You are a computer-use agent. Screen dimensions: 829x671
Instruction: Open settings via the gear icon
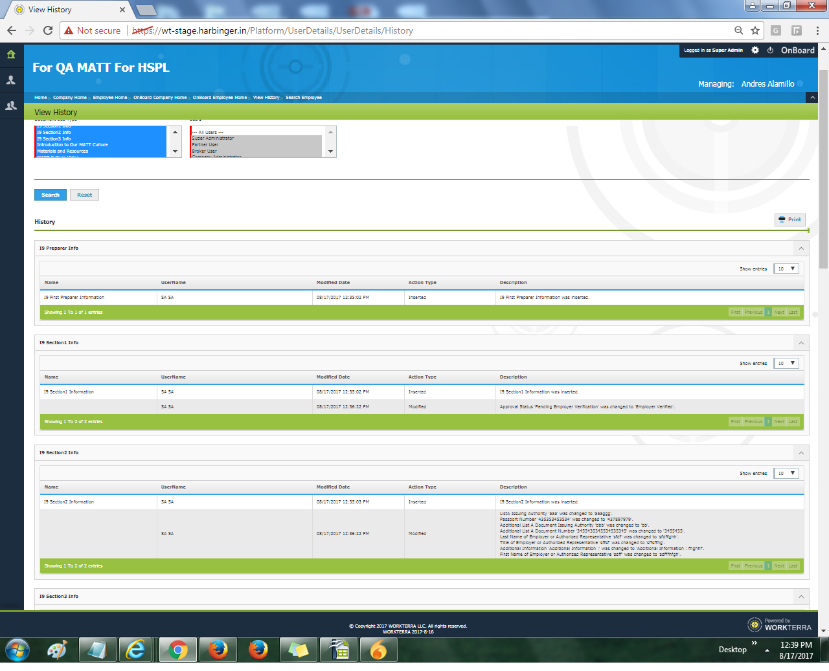[x=755, y=50]
